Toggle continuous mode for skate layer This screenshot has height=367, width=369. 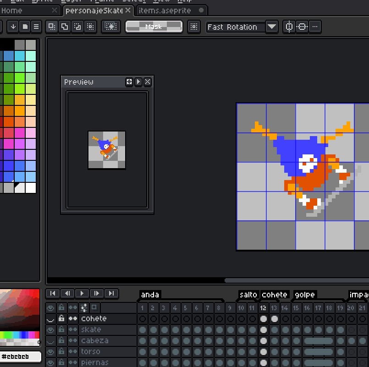[73, 329]
